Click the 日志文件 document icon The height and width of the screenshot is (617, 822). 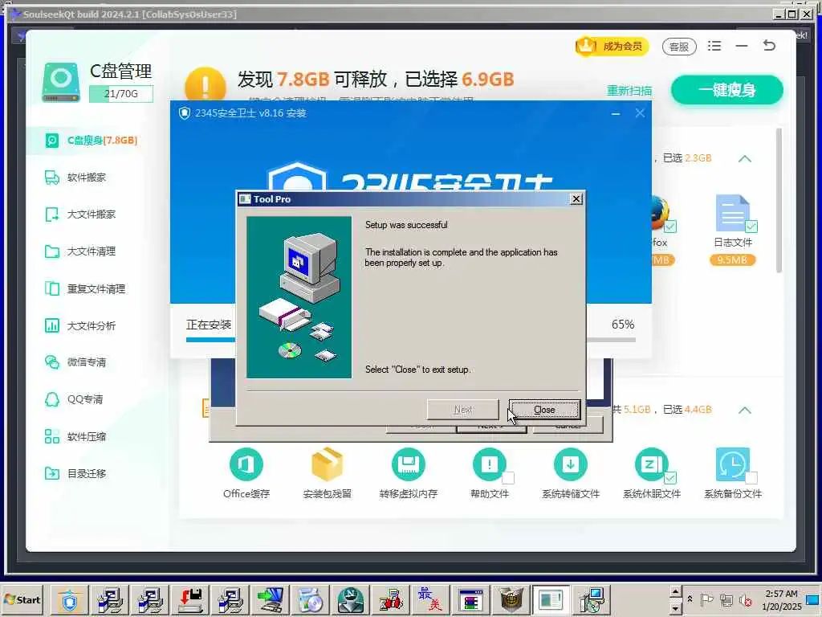pos(732,212)
